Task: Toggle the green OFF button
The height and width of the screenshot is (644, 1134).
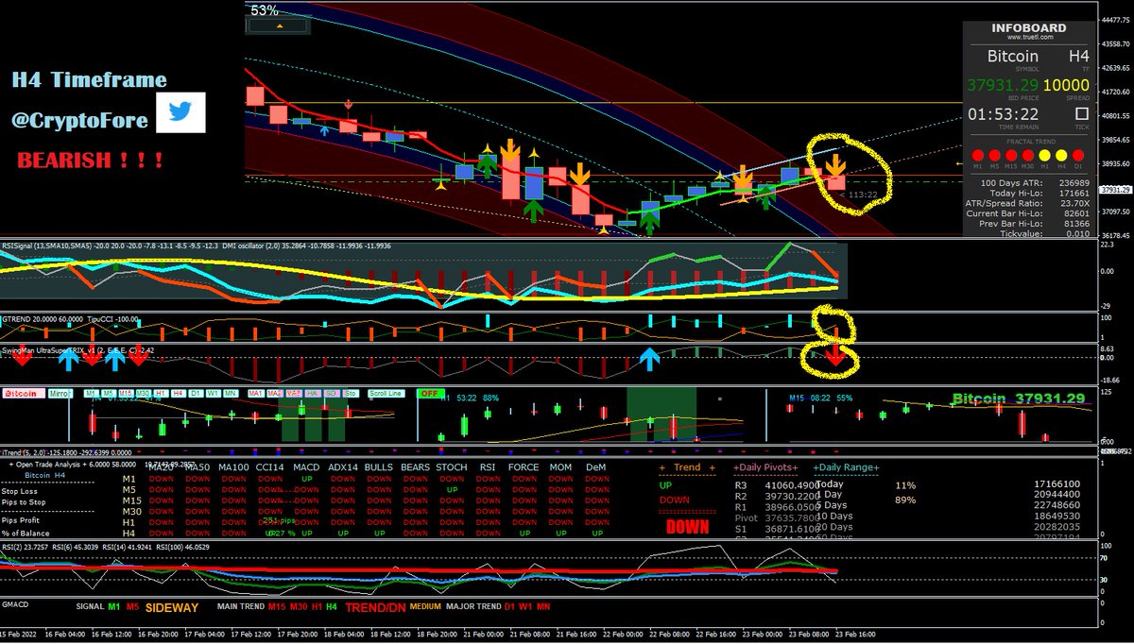Action: [430, 393]
